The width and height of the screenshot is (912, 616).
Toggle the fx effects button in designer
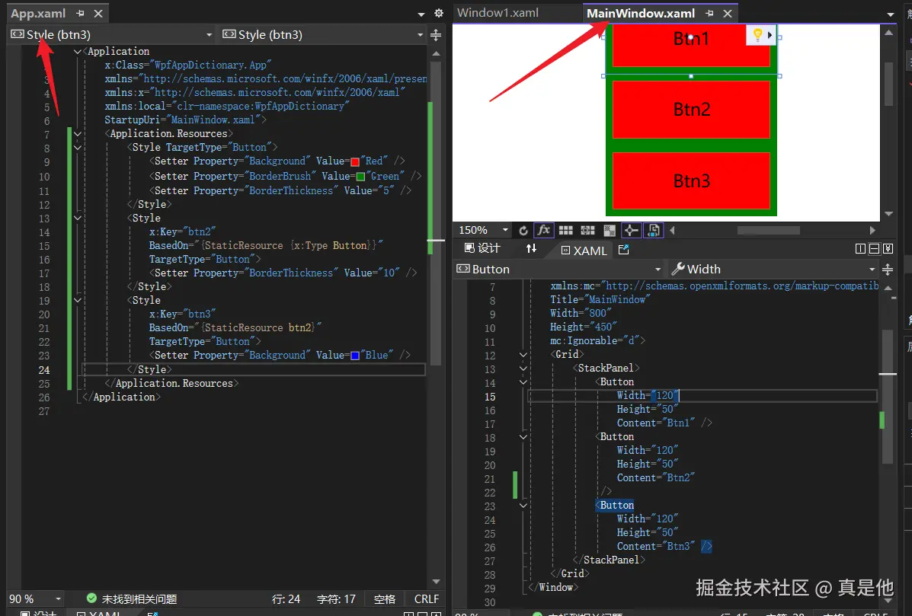click(x=544, y=230)
